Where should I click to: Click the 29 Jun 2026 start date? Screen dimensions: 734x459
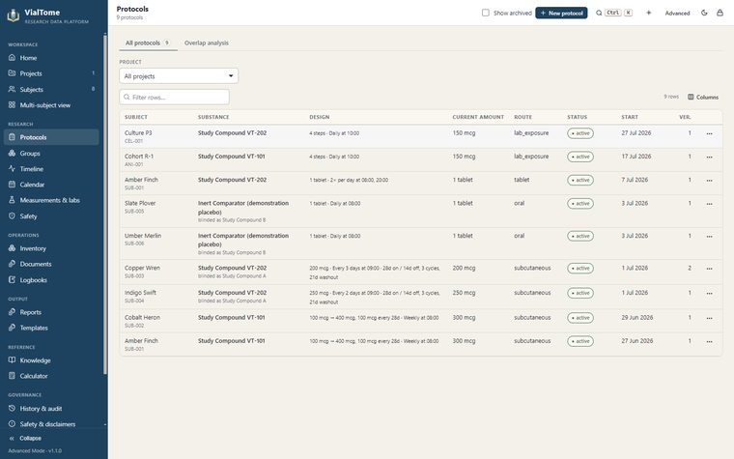(637, 318)
